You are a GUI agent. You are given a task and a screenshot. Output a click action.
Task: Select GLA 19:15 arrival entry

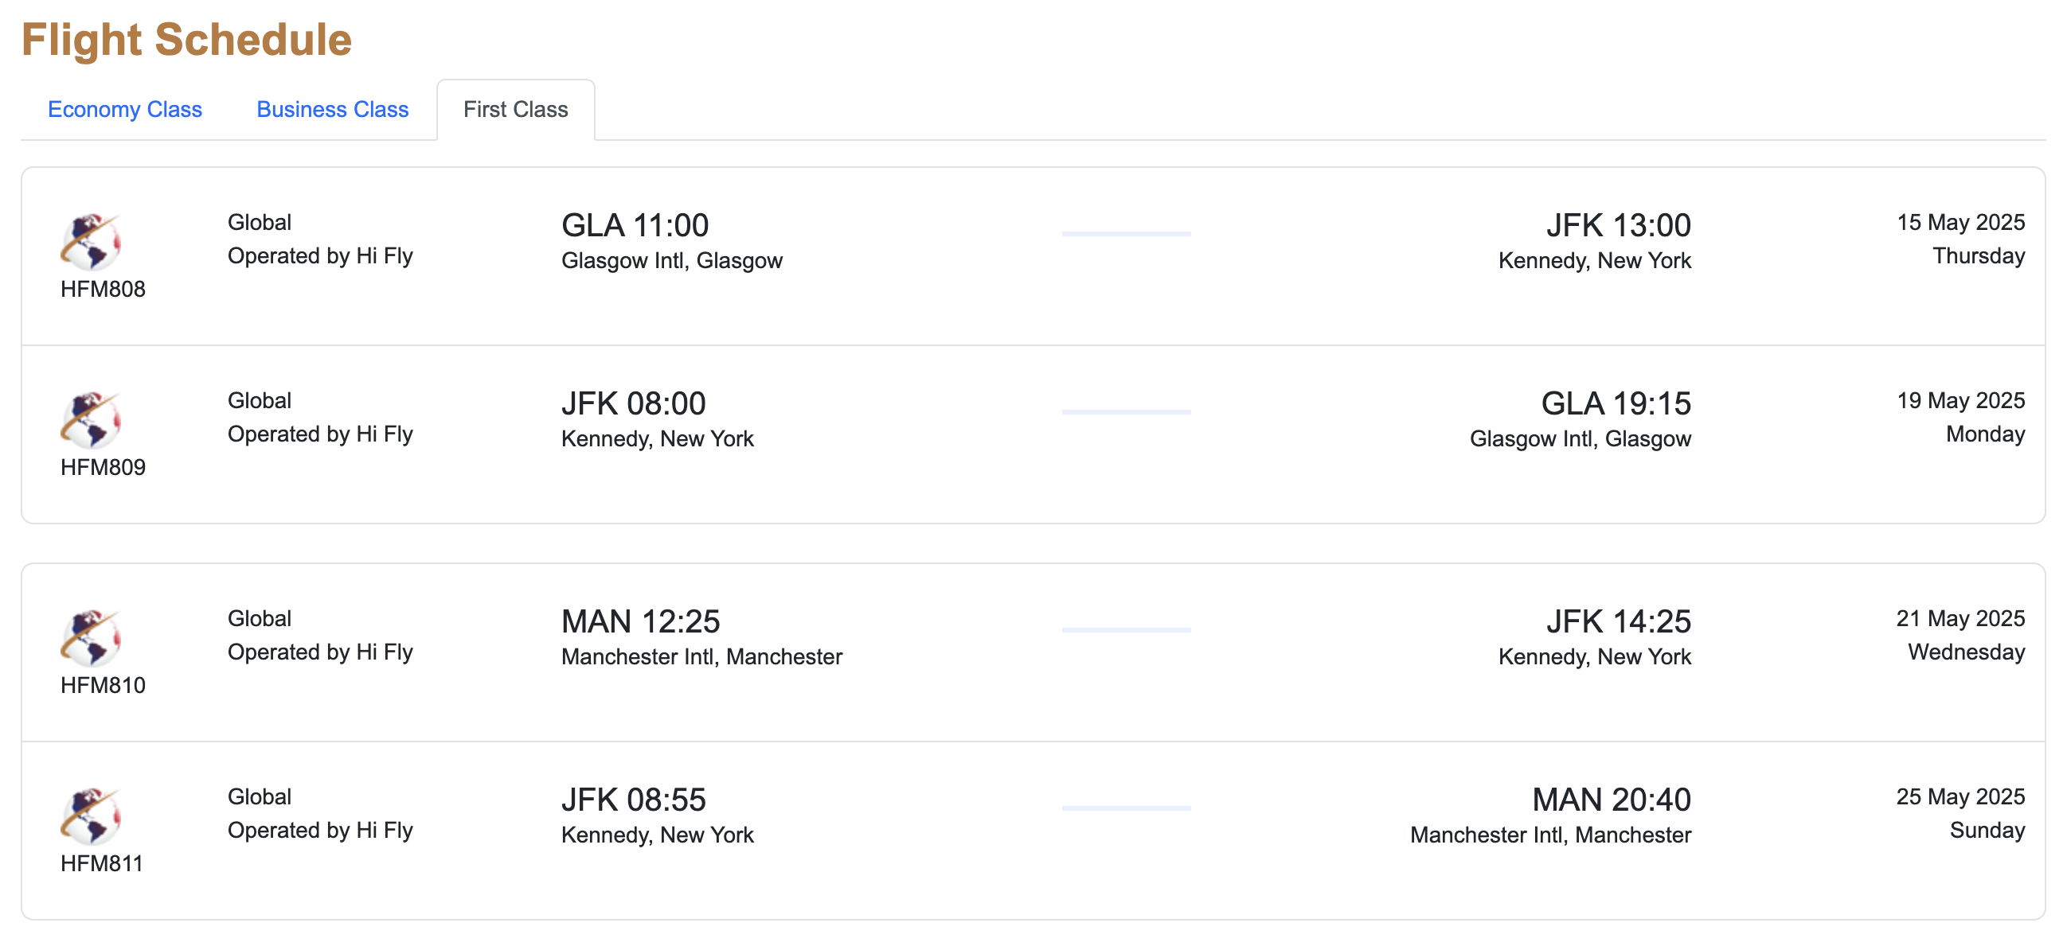click(1616, 403)
